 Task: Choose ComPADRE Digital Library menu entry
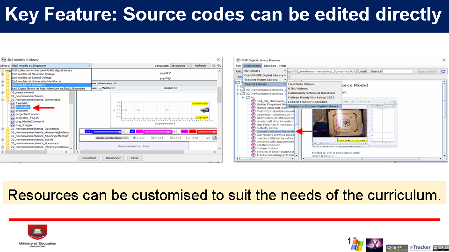tap(265, 75)
